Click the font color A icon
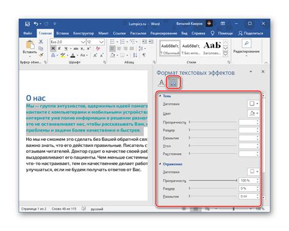The image size is (289, 231). point(73,55)
